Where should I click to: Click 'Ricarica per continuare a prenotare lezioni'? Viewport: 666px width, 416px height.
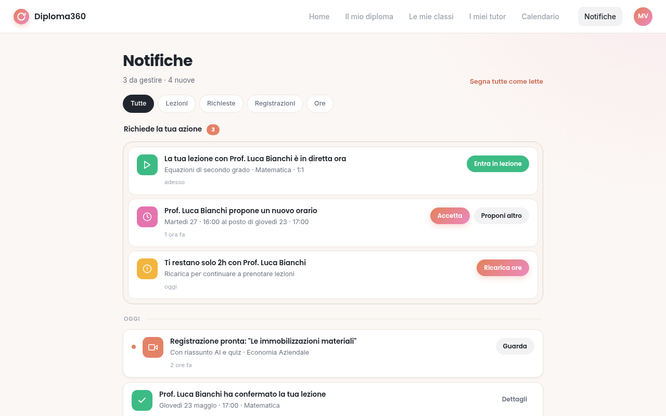point(229,274)
